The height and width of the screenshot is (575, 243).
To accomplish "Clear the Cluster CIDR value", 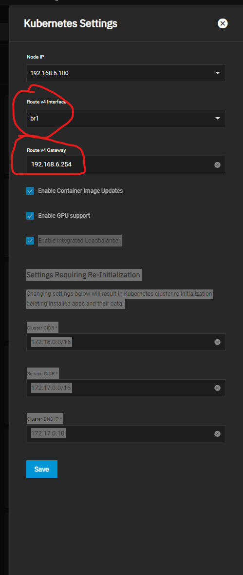I will (x=217, y=342).
